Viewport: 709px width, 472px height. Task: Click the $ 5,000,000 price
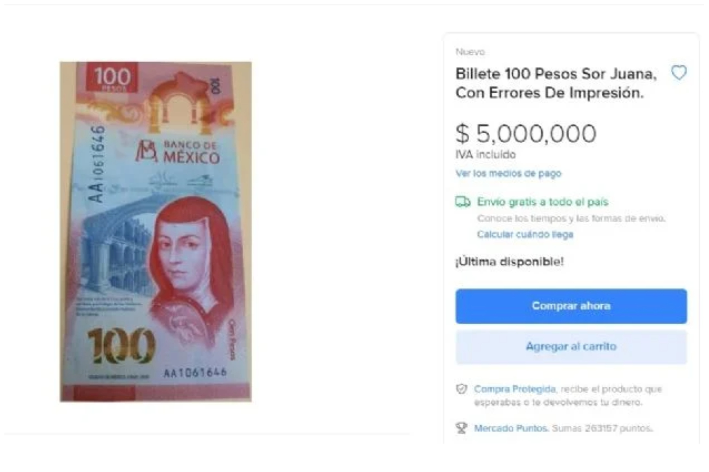click(526, 134)
